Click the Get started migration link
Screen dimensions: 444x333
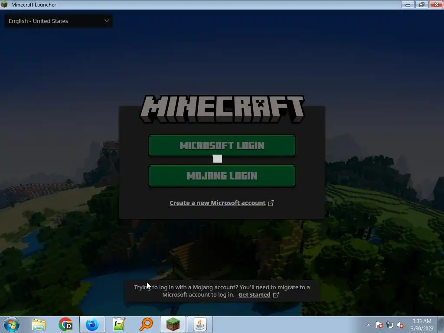254,295
